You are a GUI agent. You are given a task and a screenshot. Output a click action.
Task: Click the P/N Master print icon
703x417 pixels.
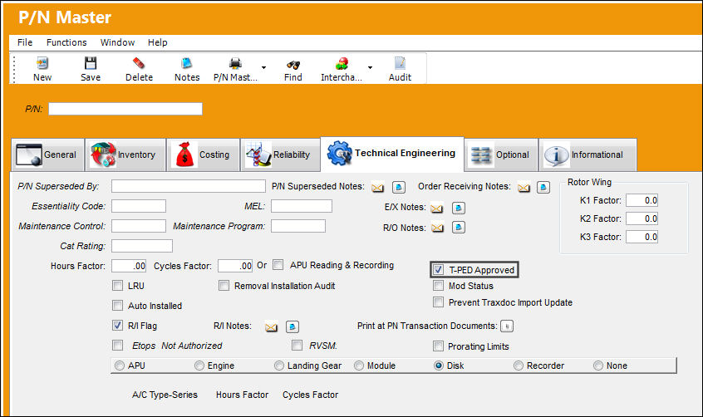point(235,63)
